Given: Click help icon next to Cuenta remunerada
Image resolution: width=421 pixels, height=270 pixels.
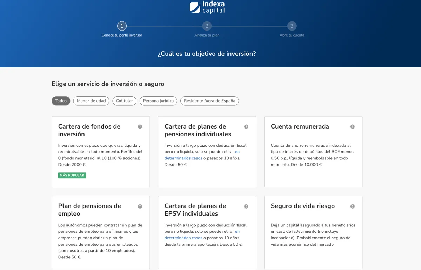Looking at the screenshot, I should click(353, 127).
